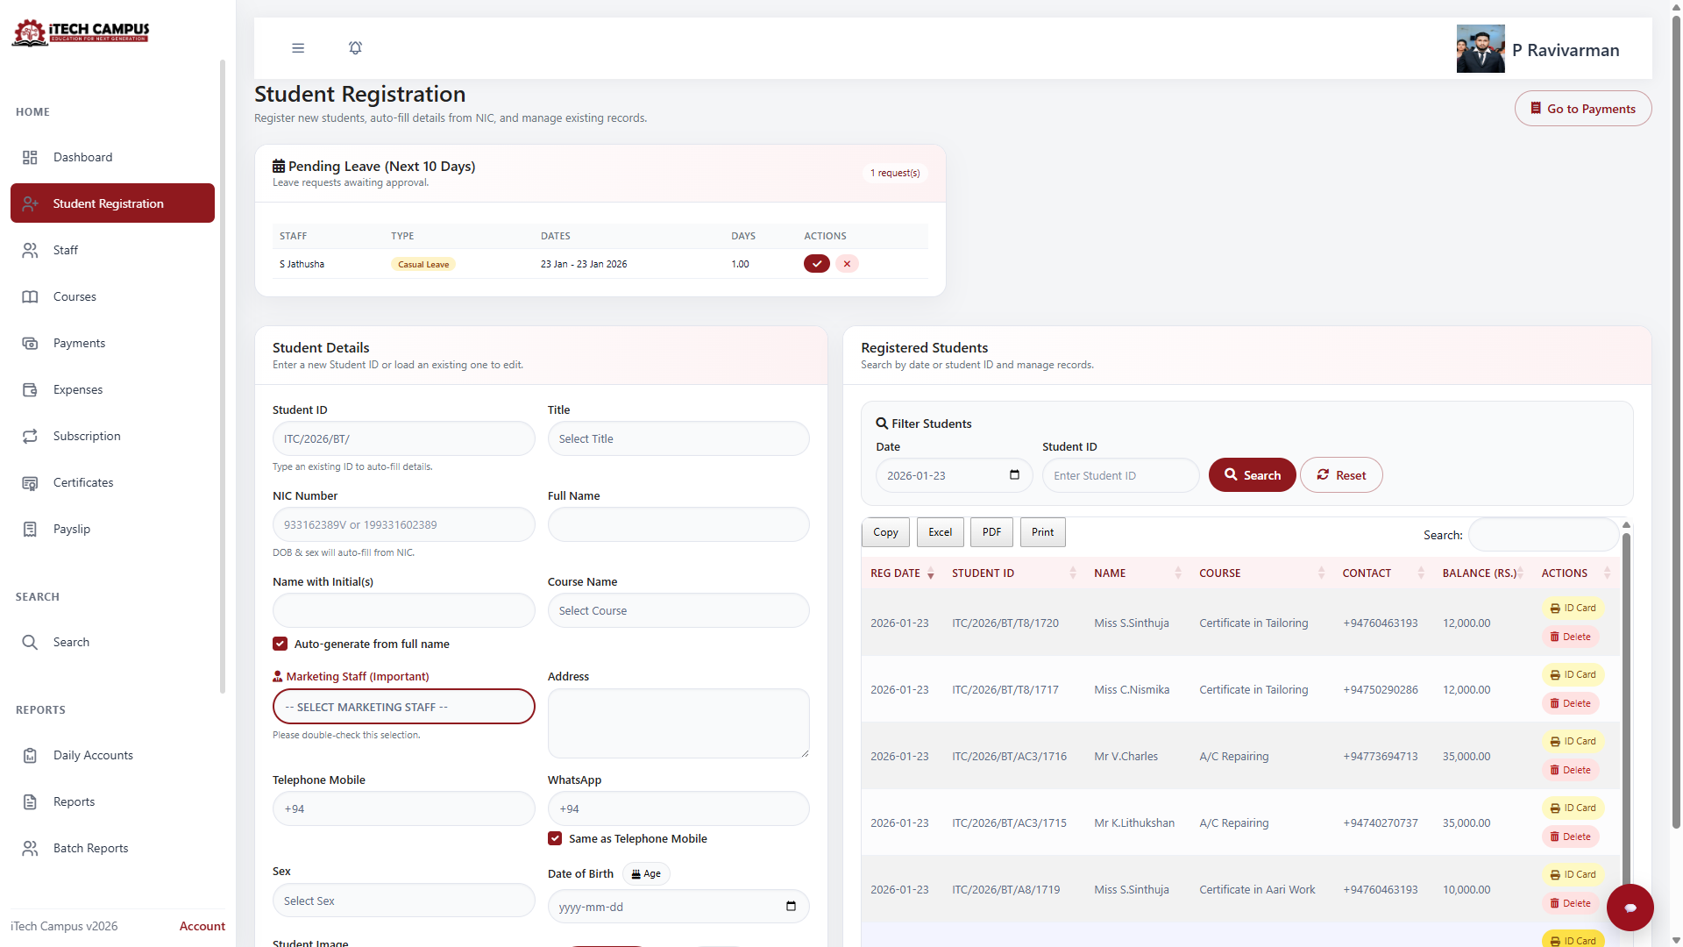
Task: Go to Daily Accounts in Reports
Action: pyautogui.click(x=93, y=755)
